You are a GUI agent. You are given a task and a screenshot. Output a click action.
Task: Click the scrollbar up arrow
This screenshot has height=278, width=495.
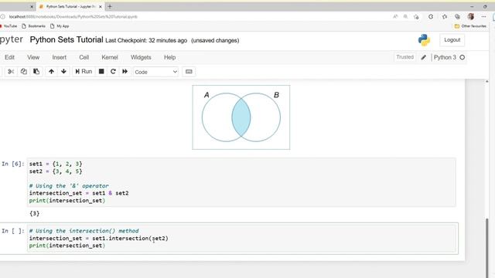point(486,81)
